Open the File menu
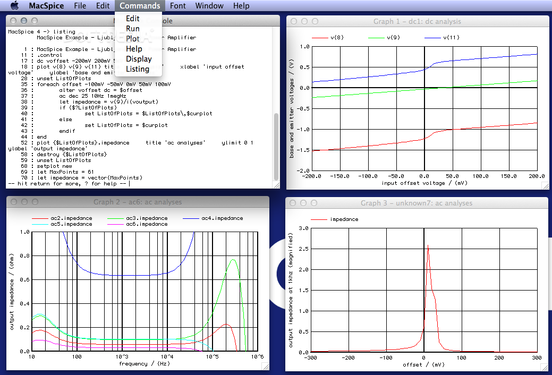 tap(80, 6)
